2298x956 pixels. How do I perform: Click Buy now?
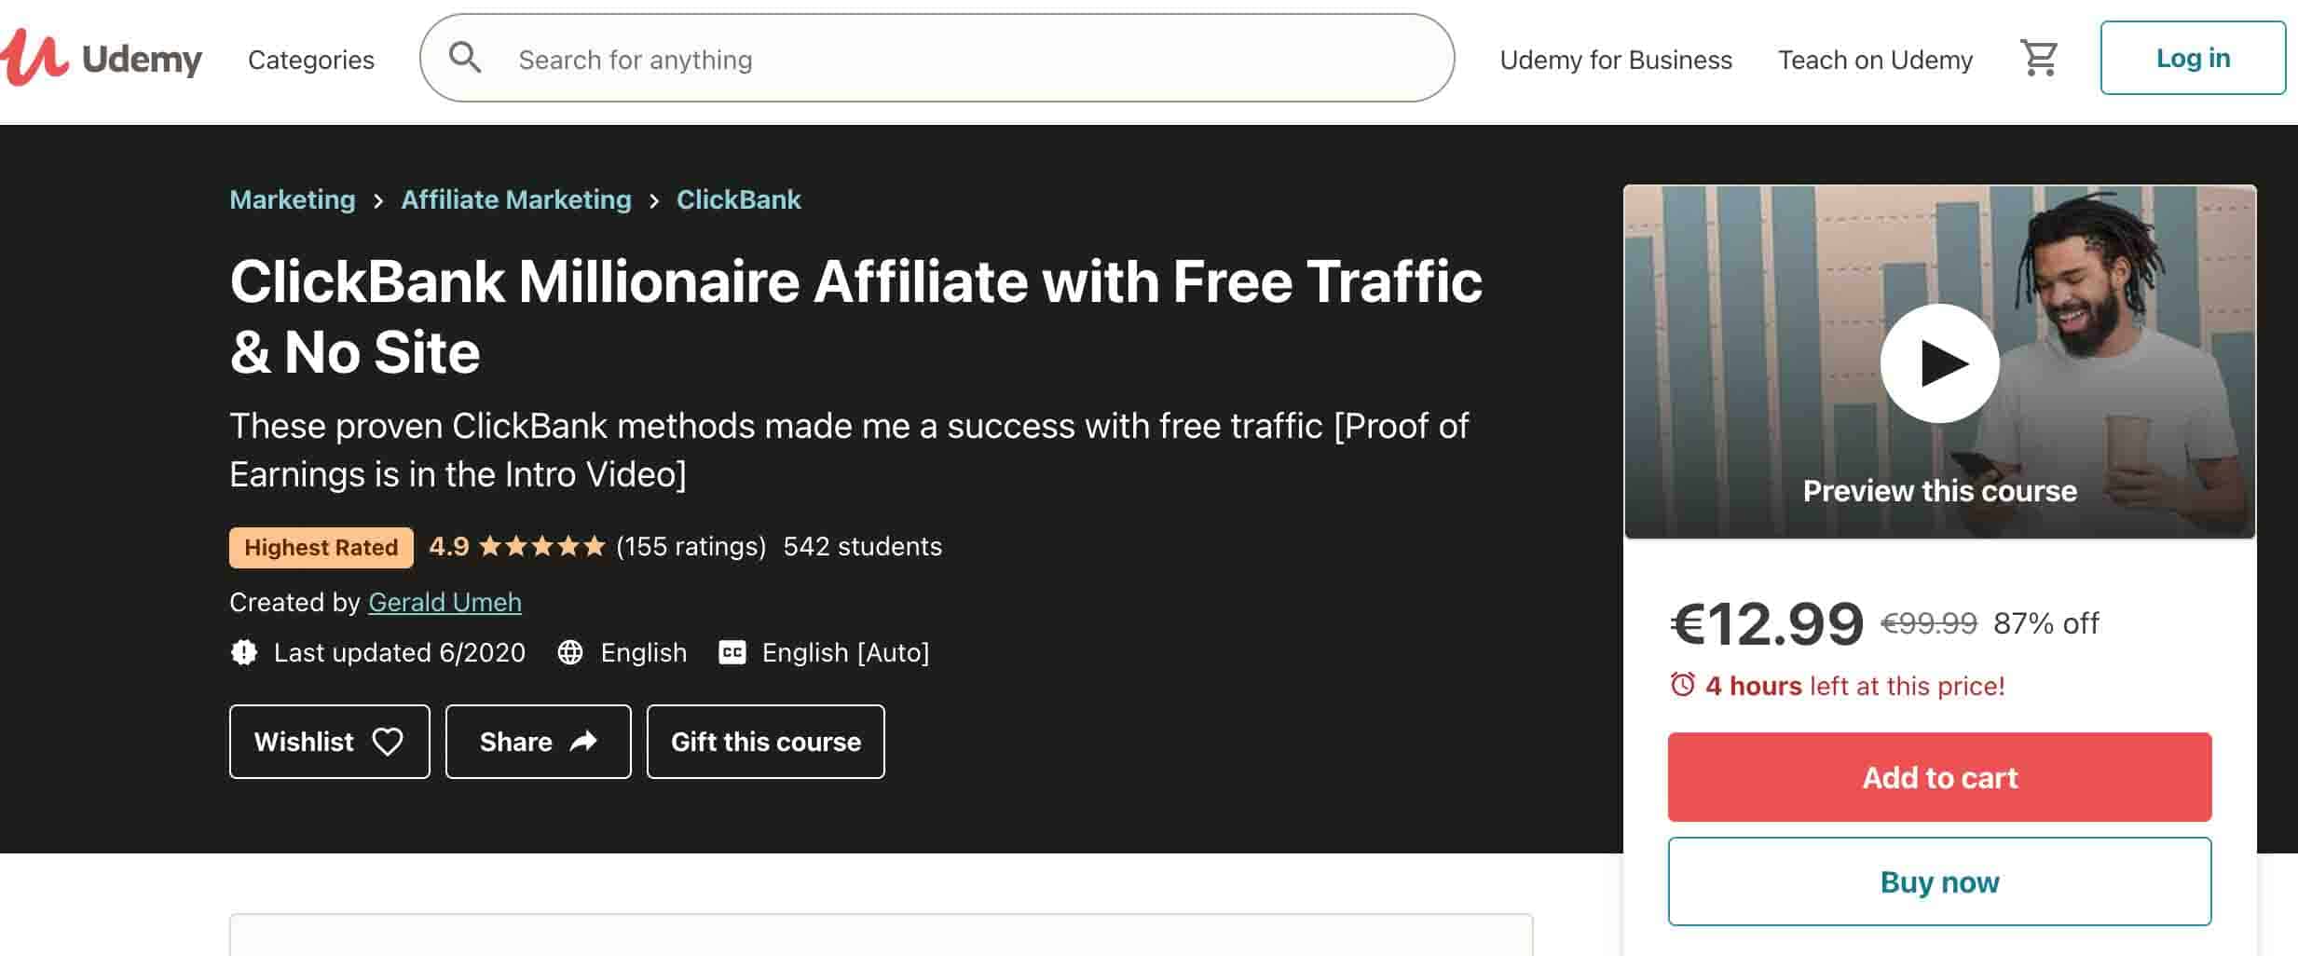(1938, 881)
